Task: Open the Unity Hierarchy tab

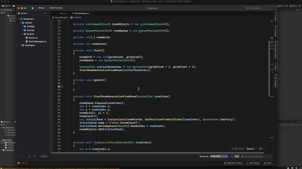Action: click(x=7, y=10)
